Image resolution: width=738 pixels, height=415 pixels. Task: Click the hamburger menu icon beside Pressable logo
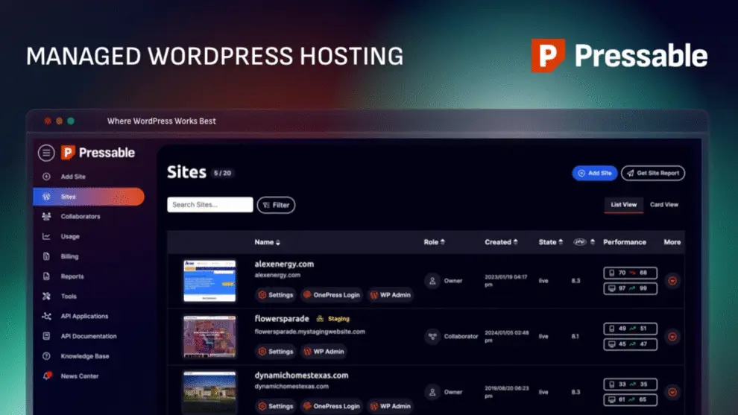[x=46, y=153]
